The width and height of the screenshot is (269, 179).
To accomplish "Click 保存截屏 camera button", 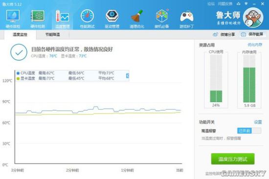I will (252, 34).
